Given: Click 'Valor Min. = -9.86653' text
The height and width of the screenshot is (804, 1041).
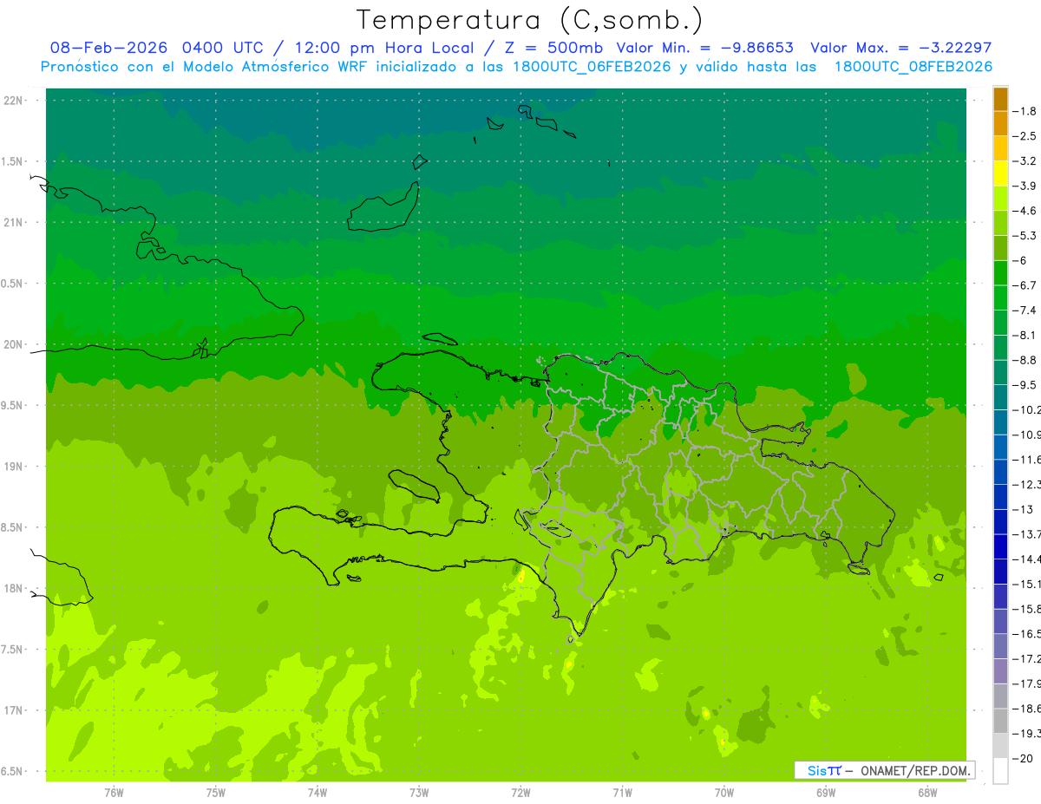Looking at the screenshot, I should point(705,48).
